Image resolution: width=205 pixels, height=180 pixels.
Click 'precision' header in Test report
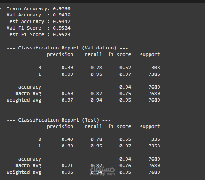pyautogui.click(x=60, y=127)
